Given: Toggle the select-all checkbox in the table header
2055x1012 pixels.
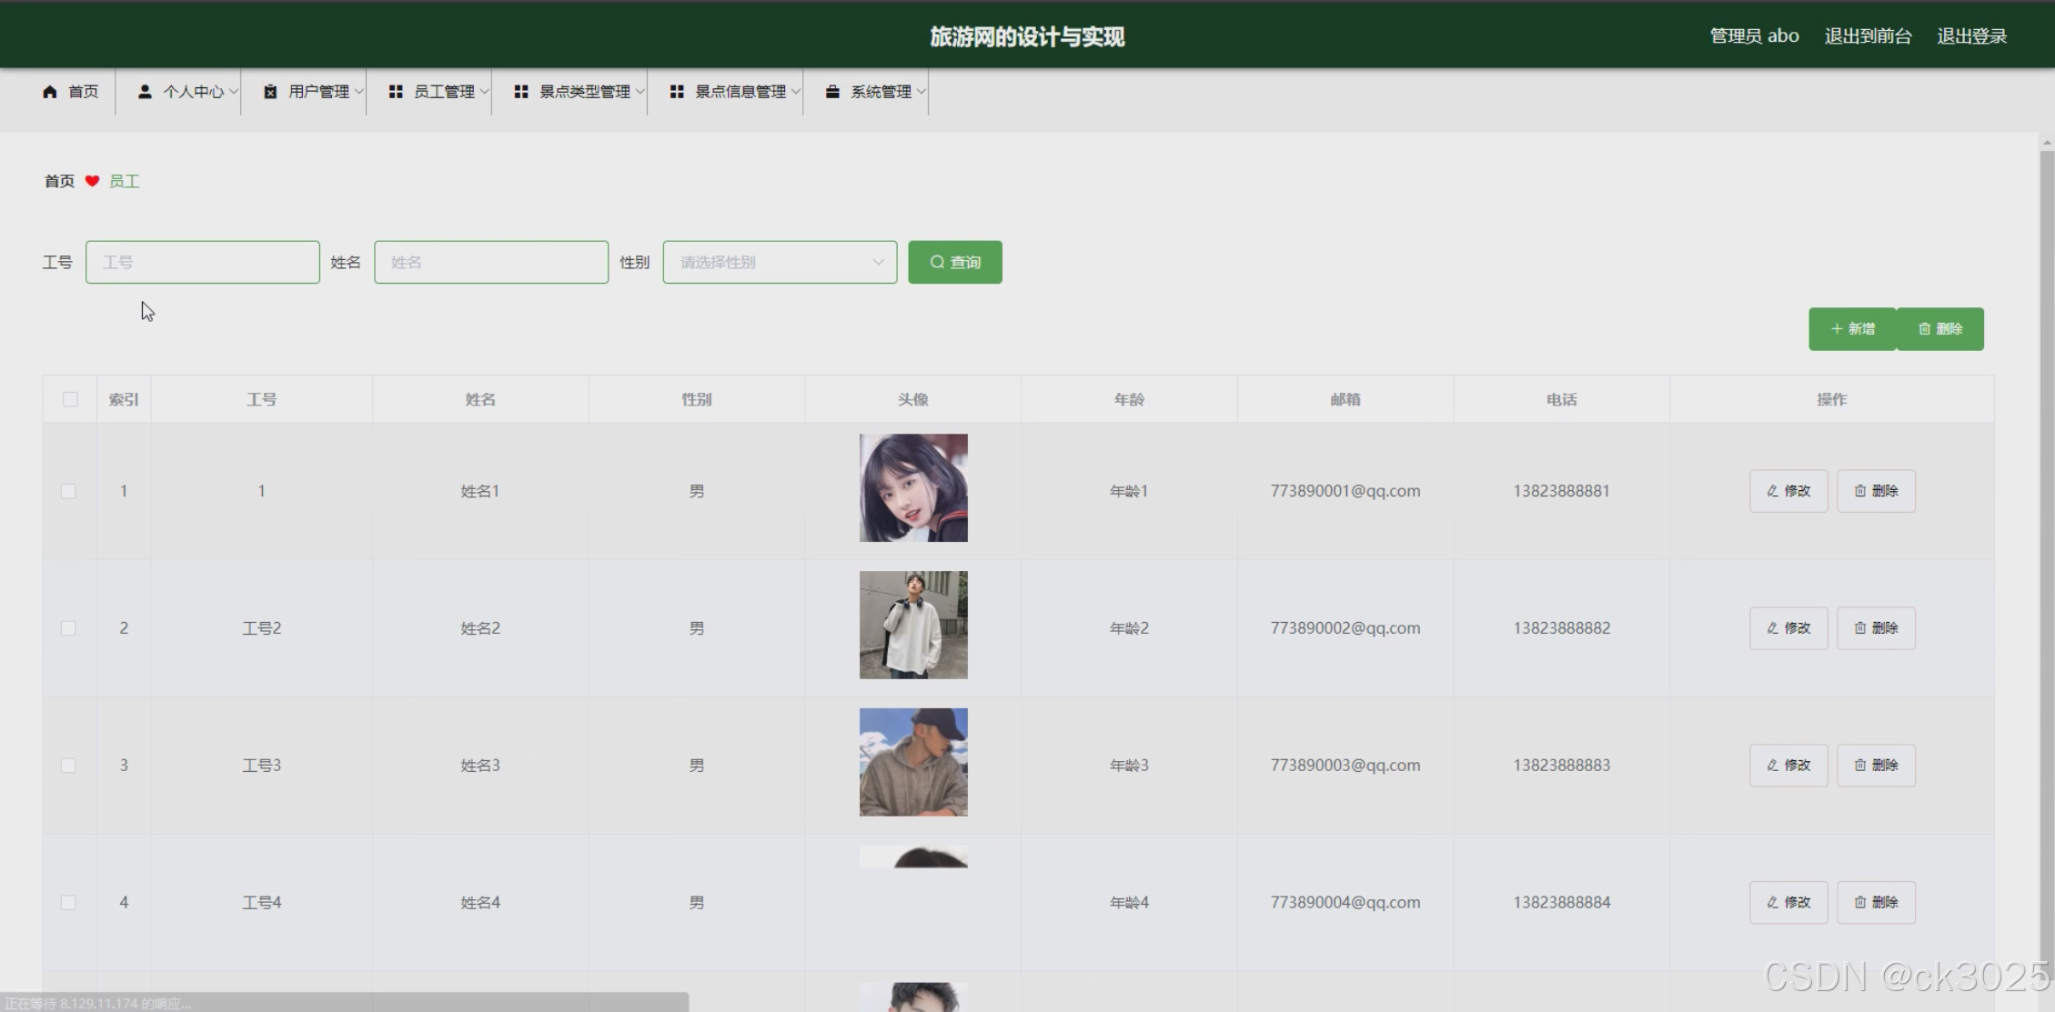Looking at the screenshot, I should (x=70, y=399).
